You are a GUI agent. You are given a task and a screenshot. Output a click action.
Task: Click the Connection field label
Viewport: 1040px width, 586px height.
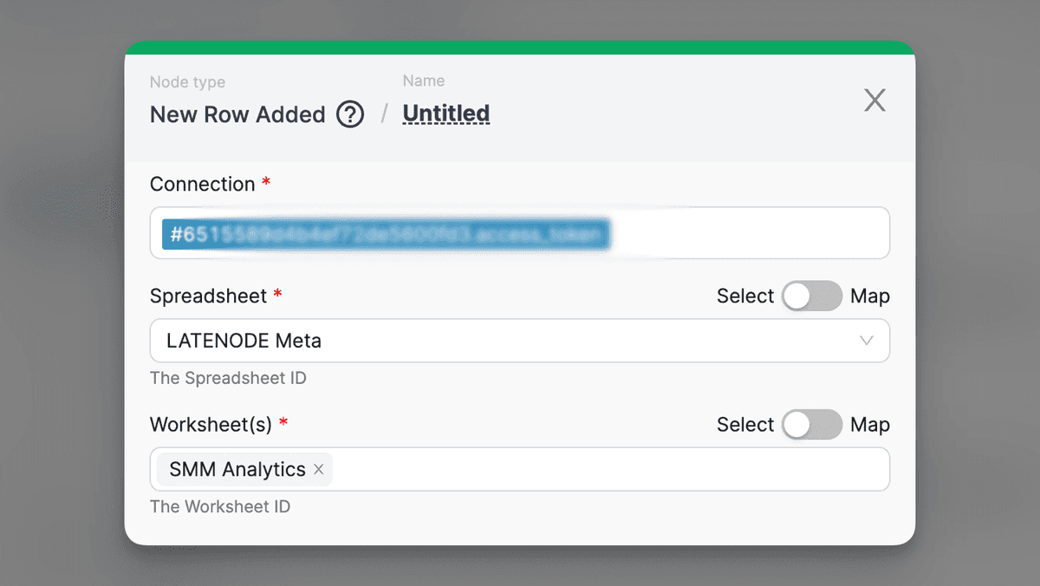(202, 185)
